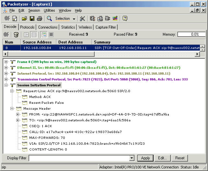Click the Selection toolbar button
The height and width of the screenshot is (171, 208).
click(63, 18)
